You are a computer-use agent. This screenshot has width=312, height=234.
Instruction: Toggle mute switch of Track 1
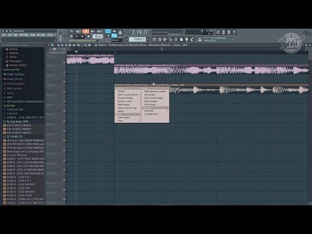point(64,62)
